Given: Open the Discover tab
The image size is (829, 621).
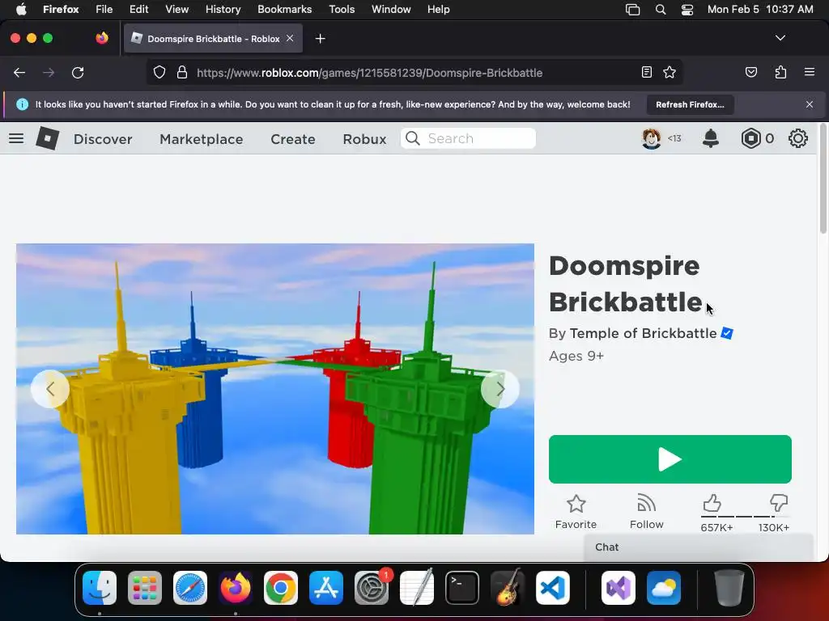Looking at the screenshot, I should [x=103, y=139].
